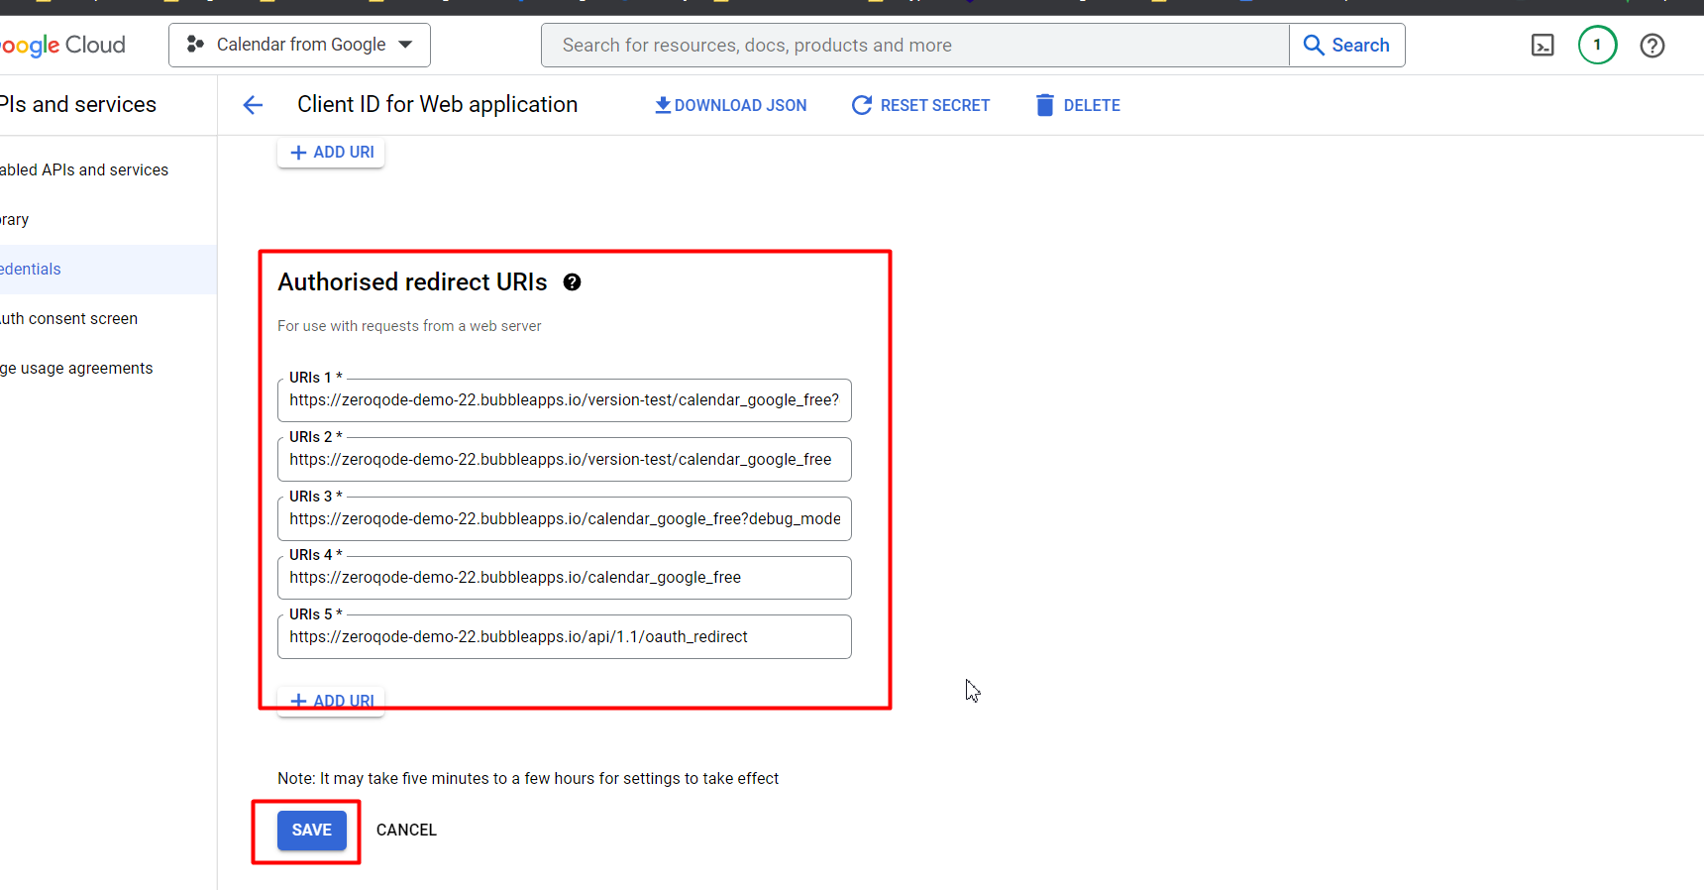
Task: Click the CANCEL button
Action: click(406, 831)
